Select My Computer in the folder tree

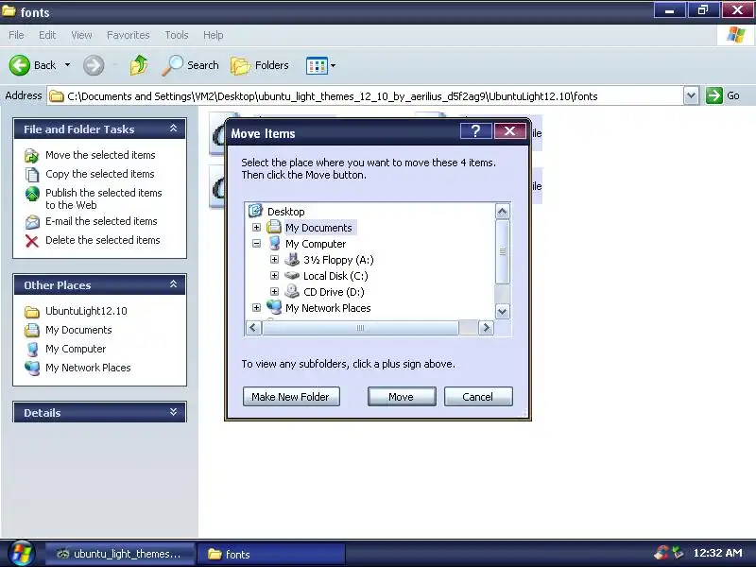point(316,244)
